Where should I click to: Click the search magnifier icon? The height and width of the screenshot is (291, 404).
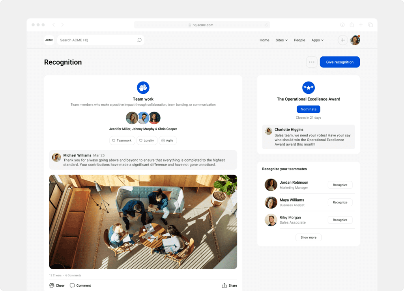click(x=139, y=40)
